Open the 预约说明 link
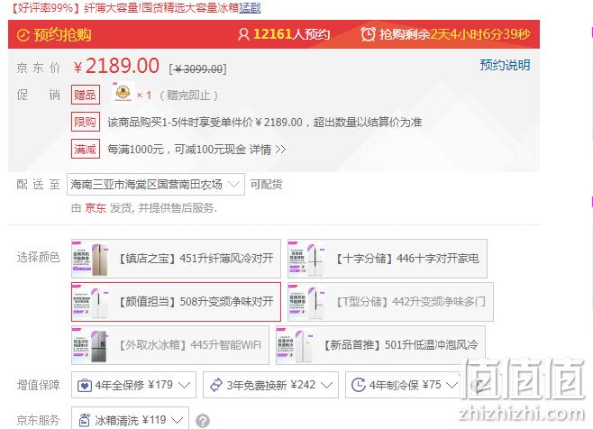Screen dimensions: 593x429 [x=505, y=65]
